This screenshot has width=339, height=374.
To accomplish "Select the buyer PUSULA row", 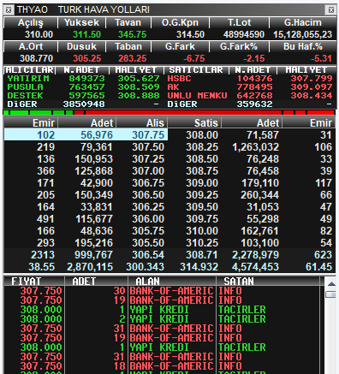I will (83, 87).
